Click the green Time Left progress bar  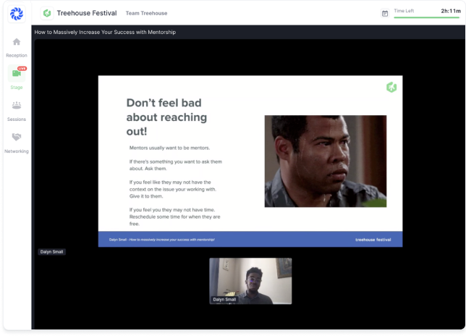point(426,17)
